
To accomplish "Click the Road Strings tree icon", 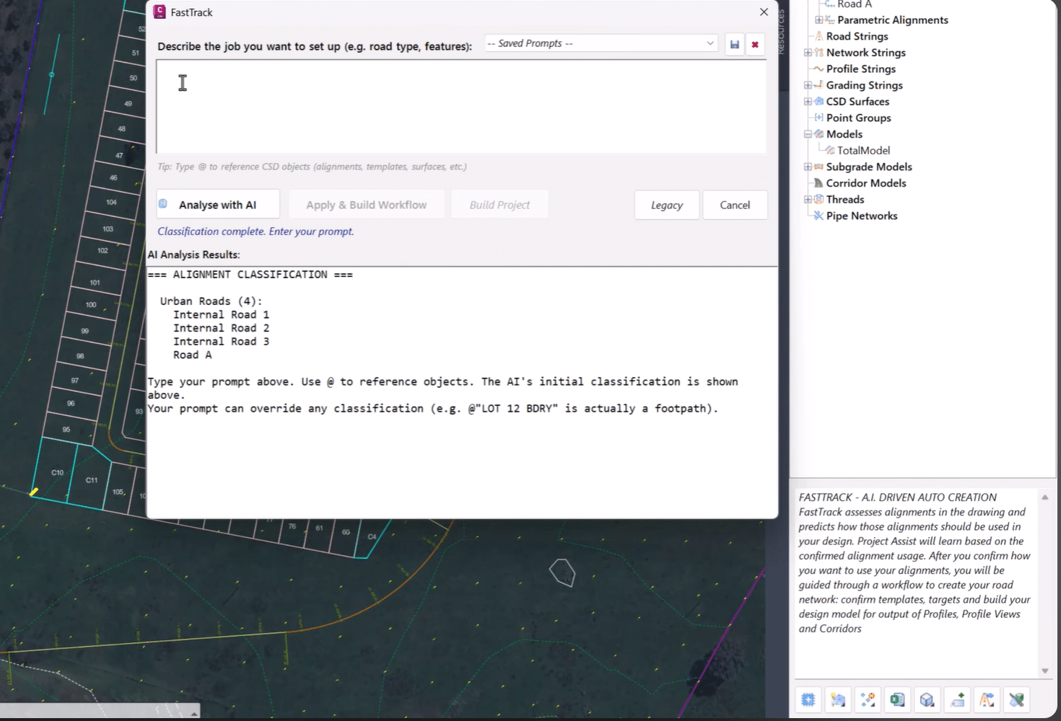I will [818, 36].
